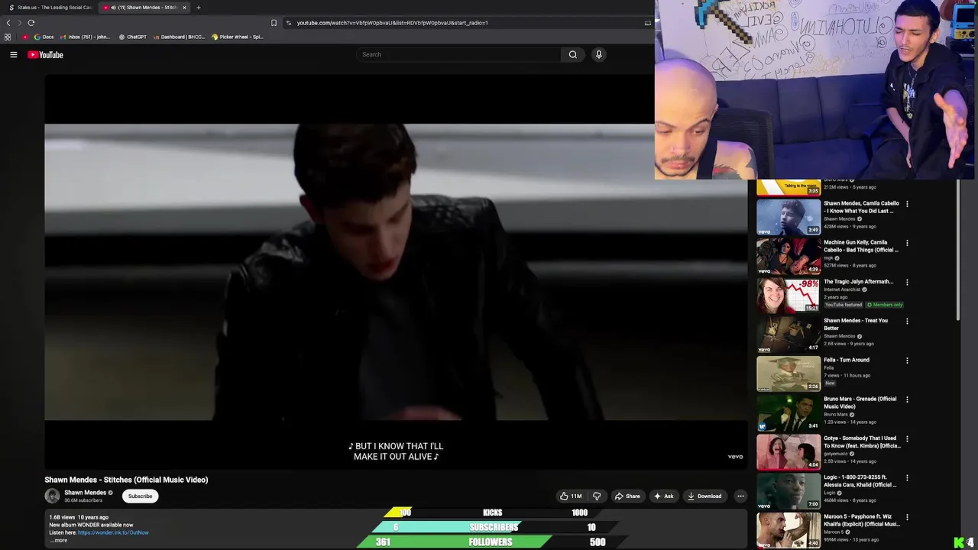Open the YouTube hamburger guide menu
Screen dimensions: 978x550
pos(13,55)
